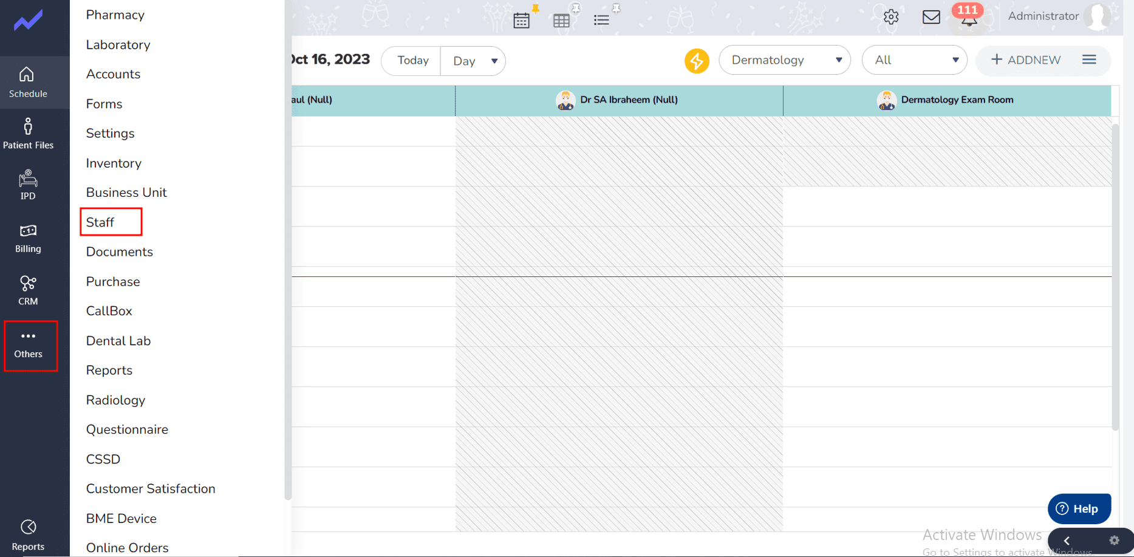Viewport: 1134px width, 557px height.
Task: Select Pharmacy from the menu
Action: pos(115,15)
